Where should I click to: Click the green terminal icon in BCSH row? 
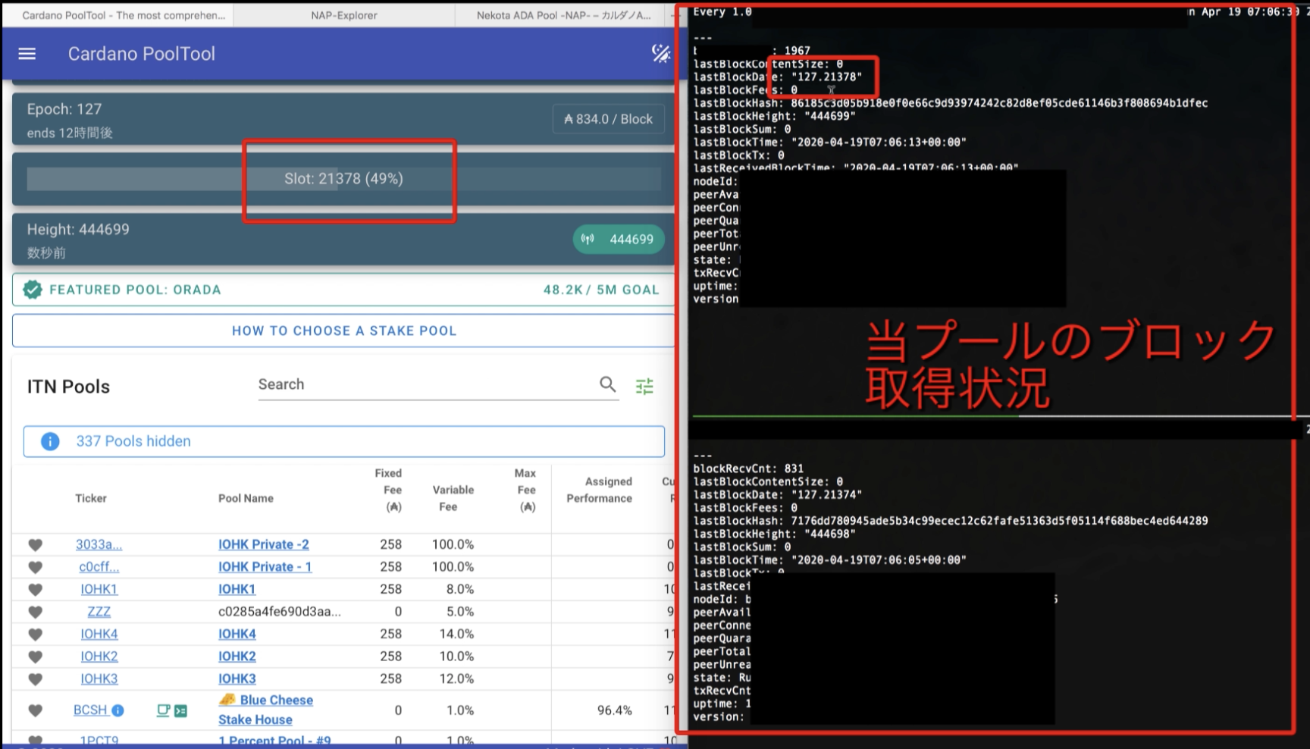(180, 710)
